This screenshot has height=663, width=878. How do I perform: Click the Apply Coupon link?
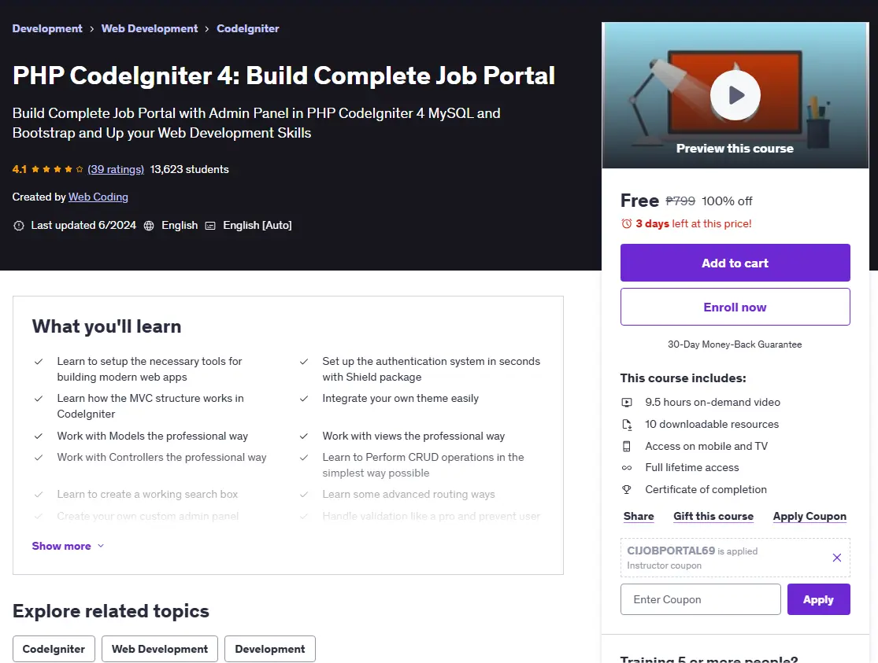pyautogui.click(x=809, y=517)
